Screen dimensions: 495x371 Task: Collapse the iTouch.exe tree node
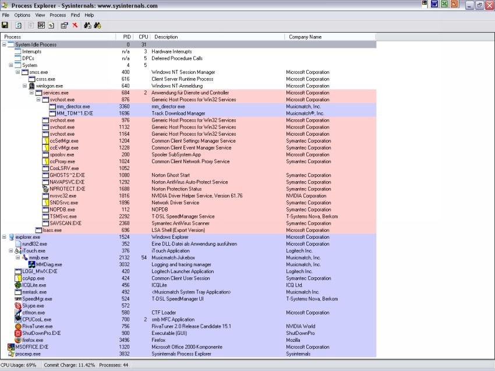tap(11, 250)
